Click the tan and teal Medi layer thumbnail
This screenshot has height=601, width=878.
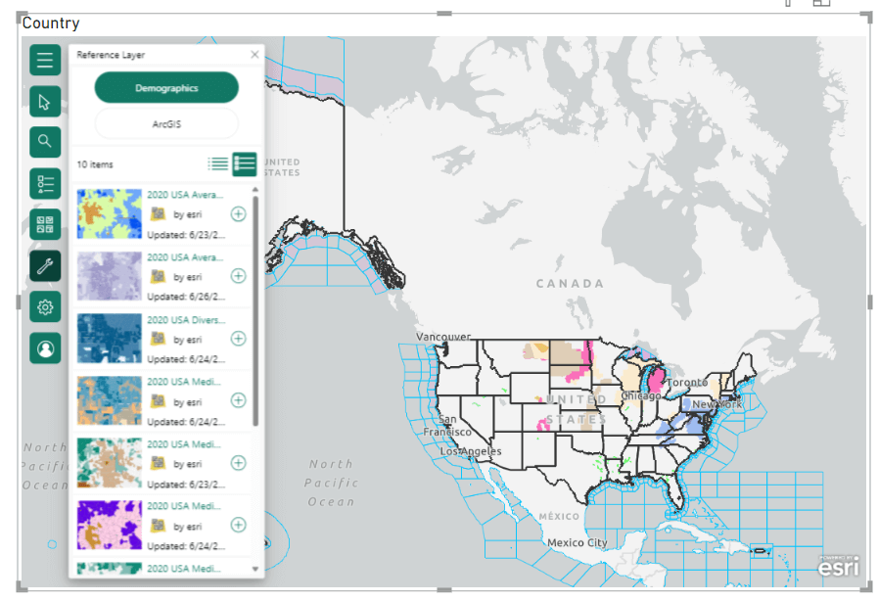[x=110, y=463]
